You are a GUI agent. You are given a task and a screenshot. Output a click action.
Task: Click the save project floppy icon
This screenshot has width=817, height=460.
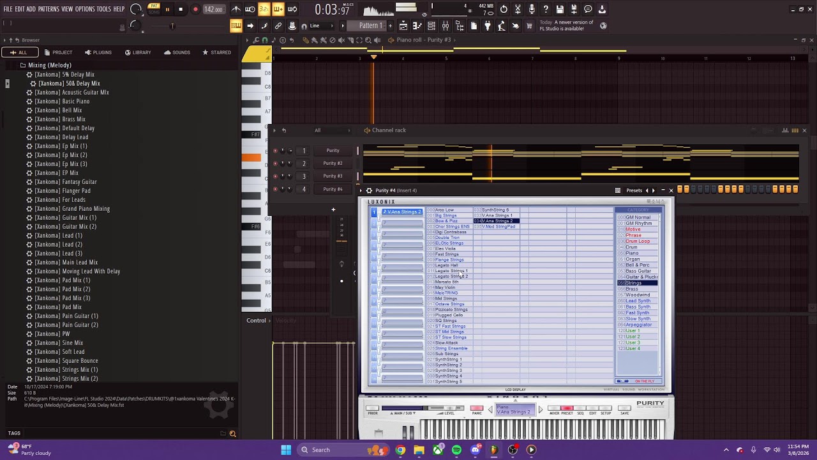(x=560, y=9)
